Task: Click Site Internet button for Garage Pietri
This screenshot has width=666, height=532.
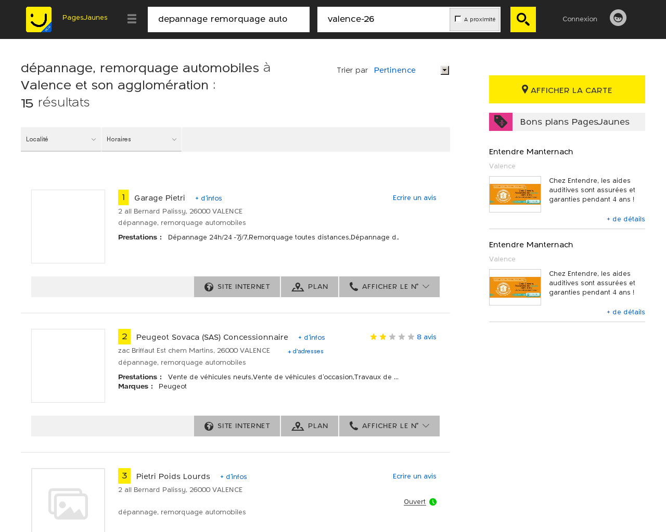Action: pyautogui.click(x=237, y=287)
